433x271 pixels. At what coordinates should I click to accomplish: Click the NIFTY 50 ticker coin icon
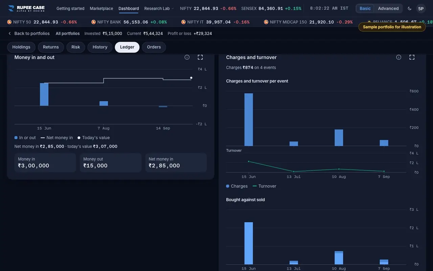coord(9,22)
